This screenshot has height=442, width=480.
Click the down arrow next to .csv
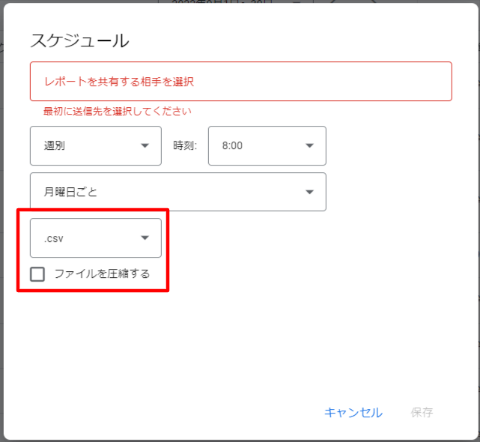(x=145, y=238)
